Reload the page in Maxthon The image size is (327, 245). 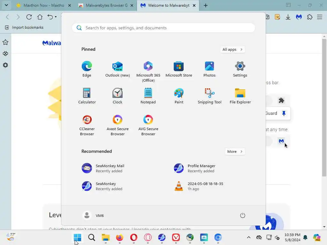[x=29, y=17]
